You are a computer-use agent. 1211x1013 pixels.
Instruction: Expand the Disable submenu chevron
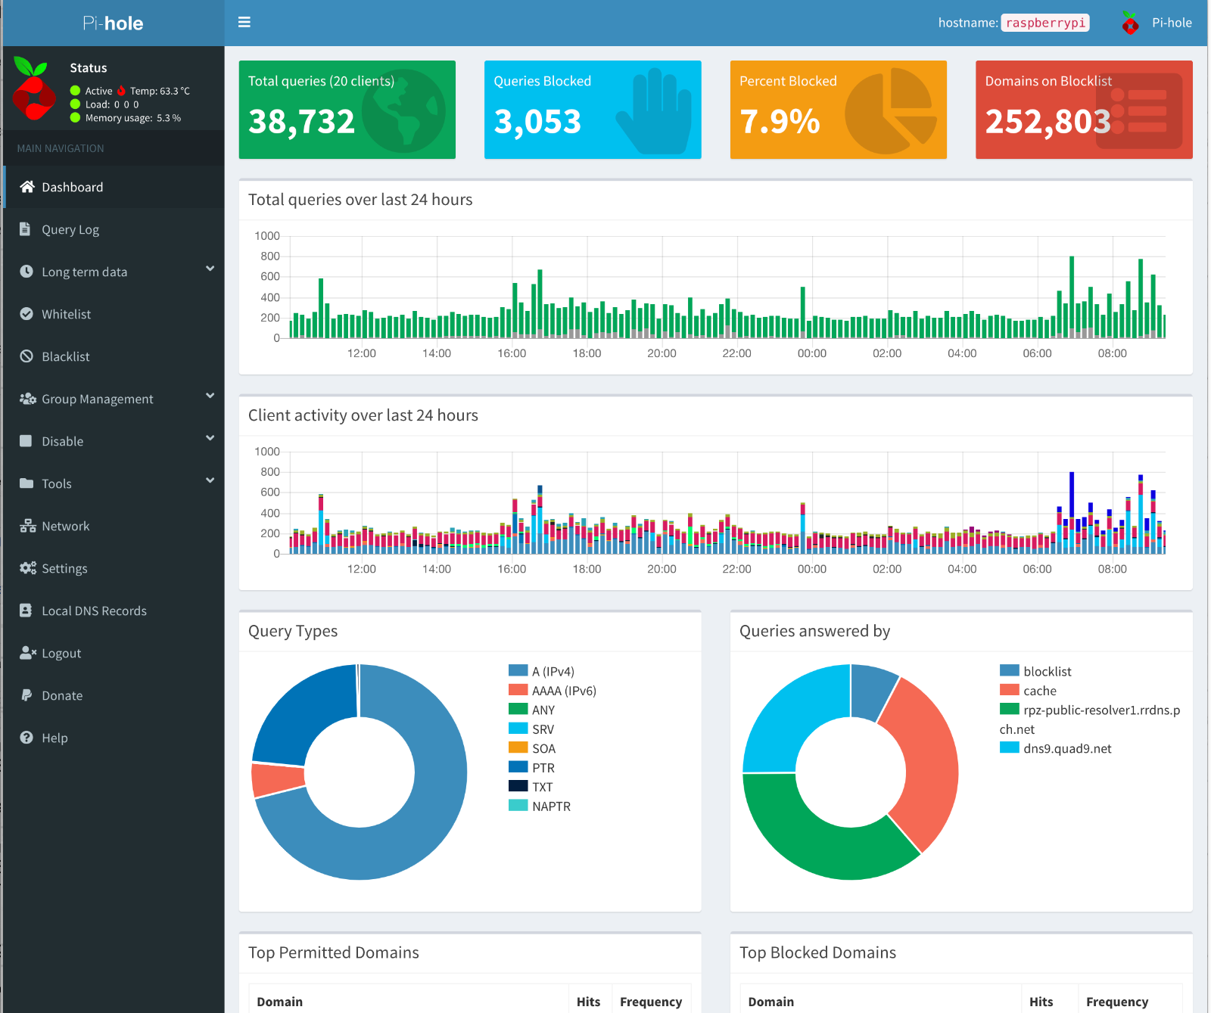click(x=210, y=439)
